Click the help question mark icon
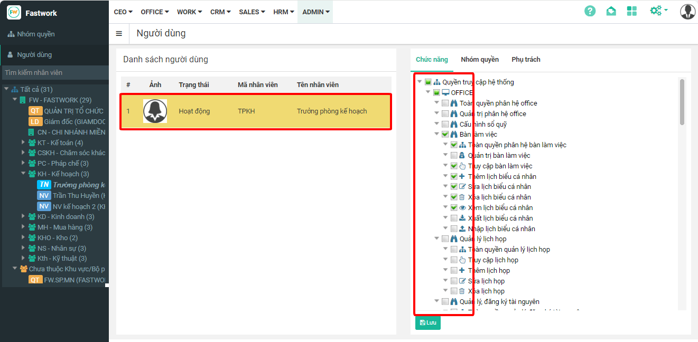Screen dimensions: 698x342 (x=590, y=11)
